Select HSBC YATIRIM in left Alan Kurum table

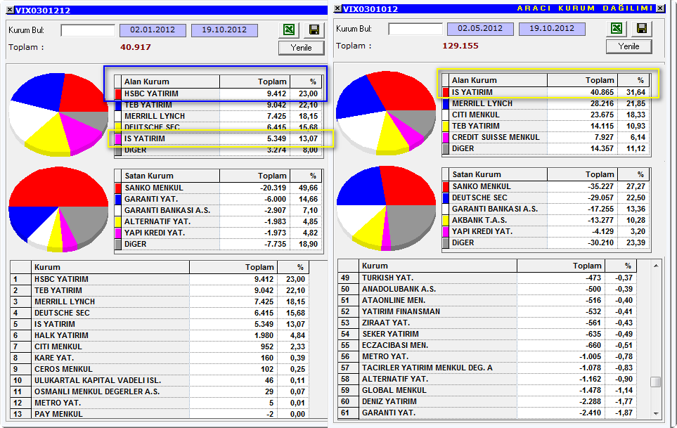tap(219, 93)
